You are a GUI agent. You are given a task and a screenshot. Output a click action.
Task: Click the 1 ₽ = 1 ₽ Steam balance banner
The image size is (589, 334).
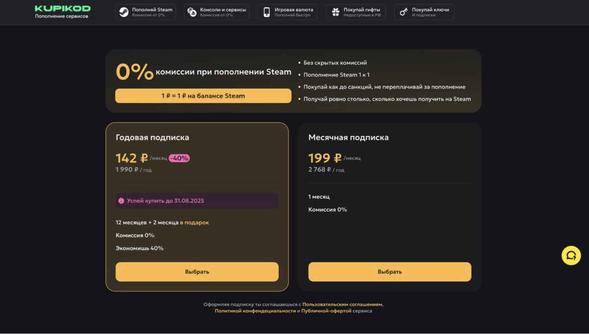point(203,96)
